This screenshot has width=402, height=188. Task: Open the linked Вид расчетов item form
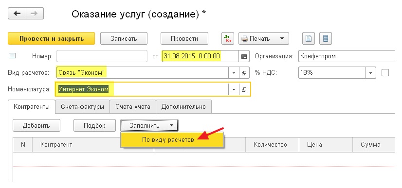pyautogui.click(x=244, y=73)
